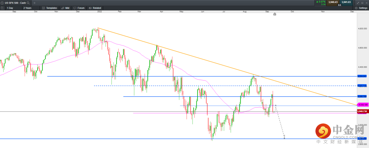Open the 1 Day interval dropdown
This screenshot has height=148, width=369.
14,8
